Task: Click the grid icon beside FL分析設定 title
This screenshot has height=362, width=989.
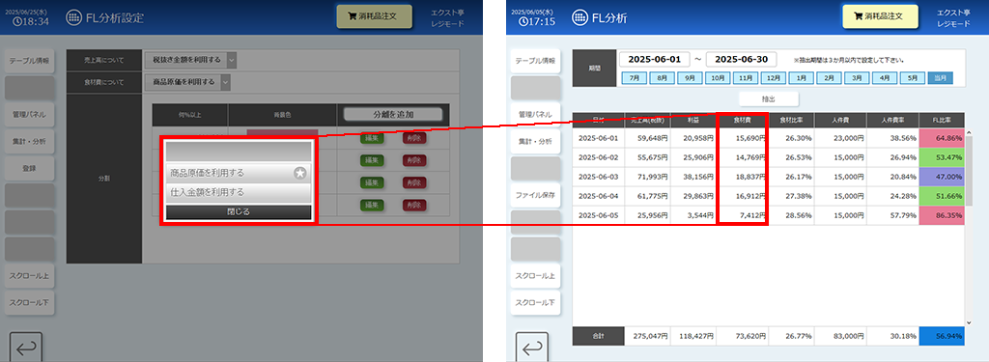Action: pyautogui.click(x=73, y=18)
